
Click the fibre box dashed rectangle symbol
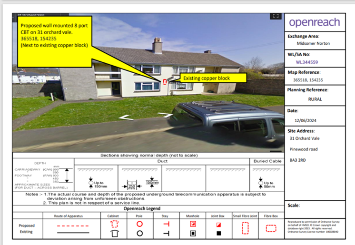[271, 228]
